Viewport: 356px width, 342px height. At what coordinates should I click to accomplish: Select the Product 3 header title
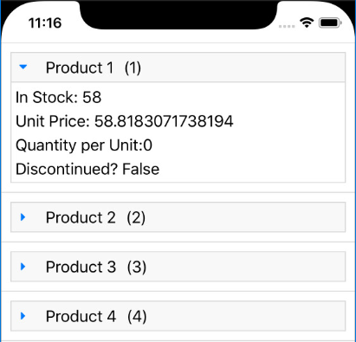coord(81,267)
